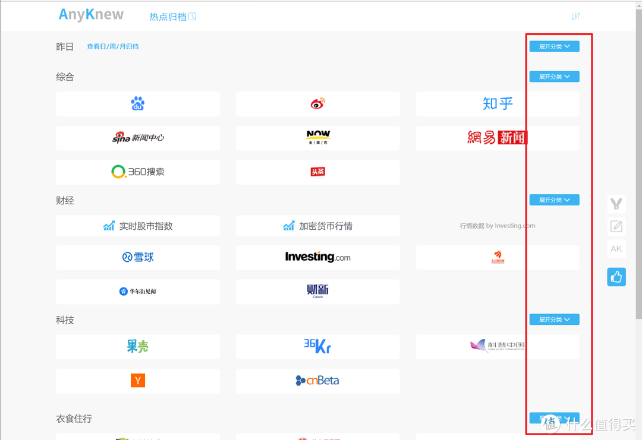
Task: Open the Baidu paw logo card
Action: [137, 104]
